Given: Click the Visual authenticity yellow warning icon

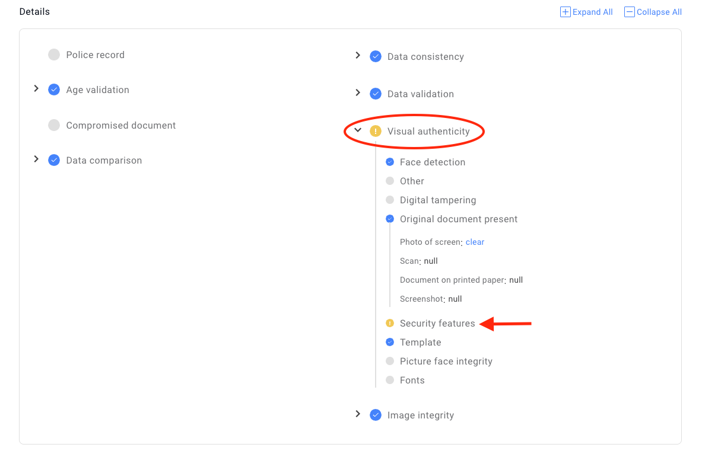Looking at the screenshot, I should 376,131.
